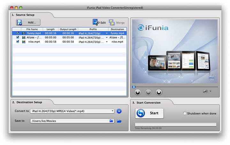
Task: Open the Convert to format dropdown
Action: pos(72,111)
